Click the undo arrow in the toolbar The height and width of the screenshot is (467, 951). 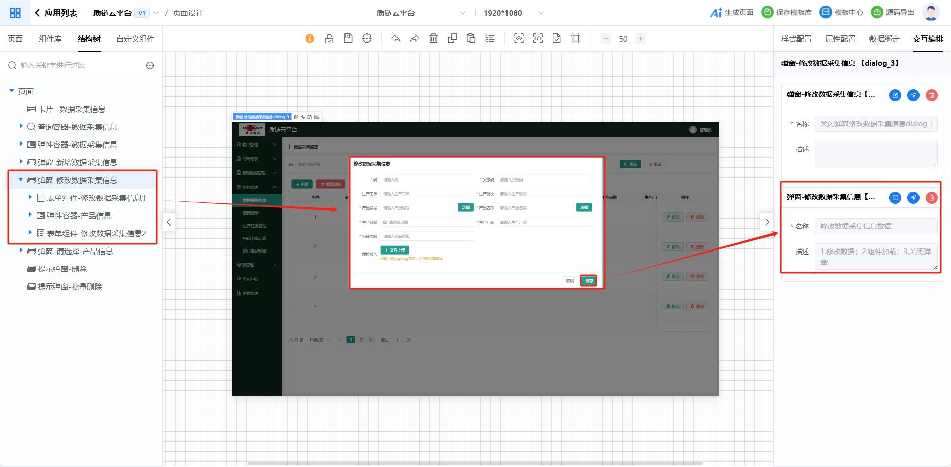[x=396, y=39]
